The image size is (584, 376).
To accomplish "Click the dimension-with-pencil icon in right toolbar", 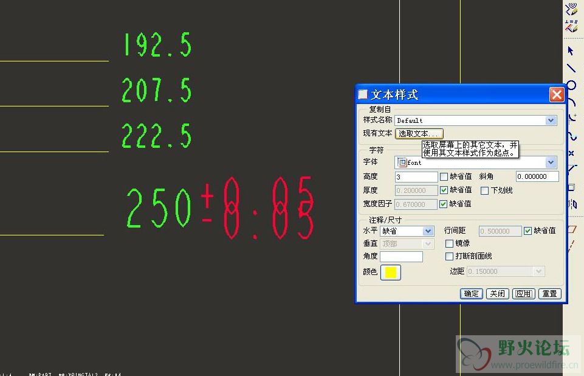I will tap(571, 26).
